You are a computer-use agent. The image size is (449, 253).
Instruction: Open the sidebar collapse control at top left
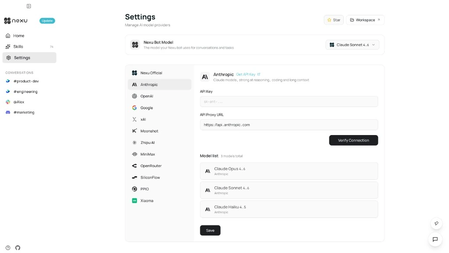click(29, 6)
